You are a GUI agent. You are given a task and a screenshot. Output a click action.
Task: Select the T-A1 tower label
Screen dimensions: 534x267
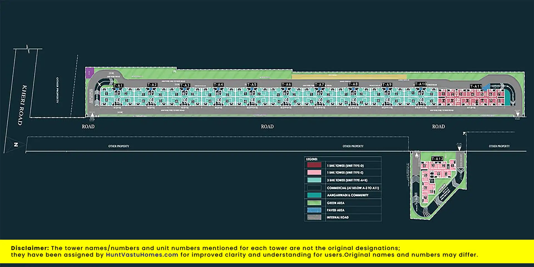[118, 86]
